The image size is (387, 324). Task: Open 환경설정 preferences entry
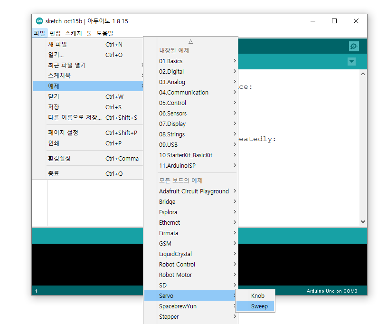[x=88, y=158]
